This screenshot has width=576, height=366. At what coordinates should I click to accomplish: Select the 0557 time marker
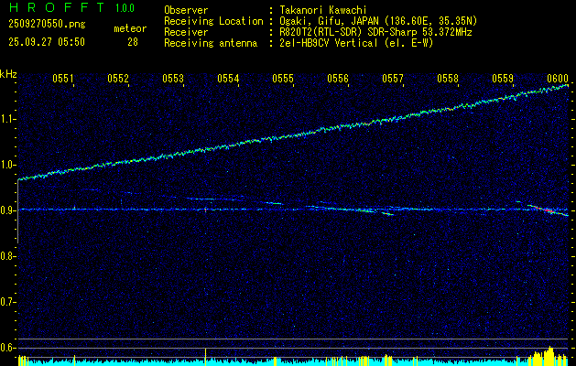tap(393, 80)
